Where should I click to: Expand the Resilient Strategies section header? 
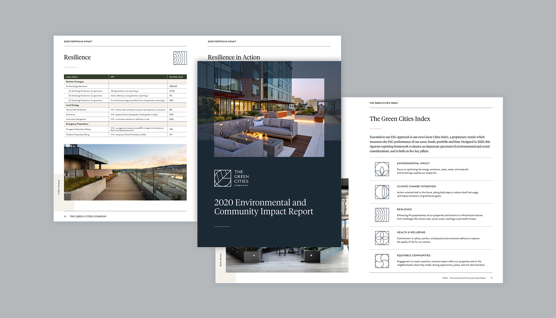[x=75, y=81]
